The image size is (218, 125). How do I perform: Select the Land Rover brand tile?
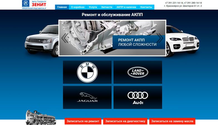138,72
